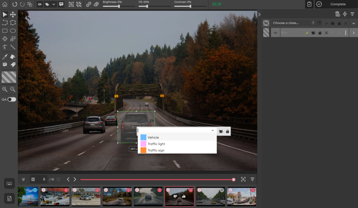Viewport: 358px width, 208px height.
Task: Click the chain link icon
Action: coord(88,4)
